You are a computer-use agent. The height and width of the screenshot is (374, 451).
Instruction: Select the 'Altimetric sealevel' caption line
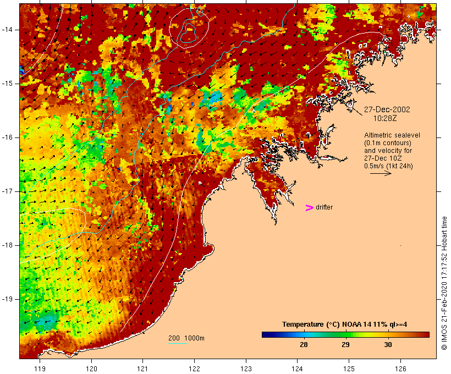392,135
